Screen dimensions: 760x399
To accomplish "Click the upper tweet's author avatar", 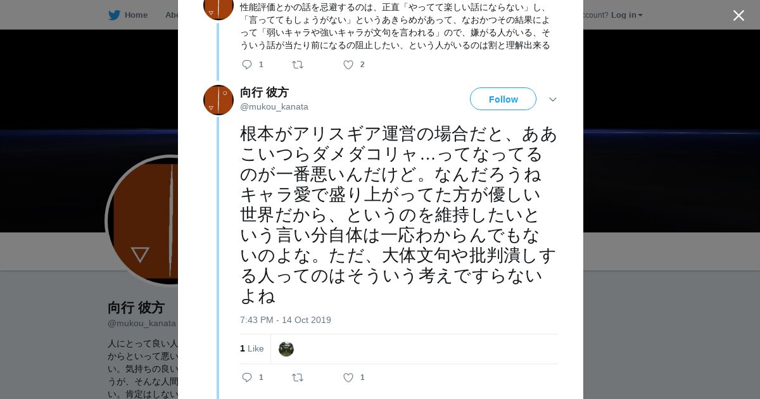I will coord(218,8).
